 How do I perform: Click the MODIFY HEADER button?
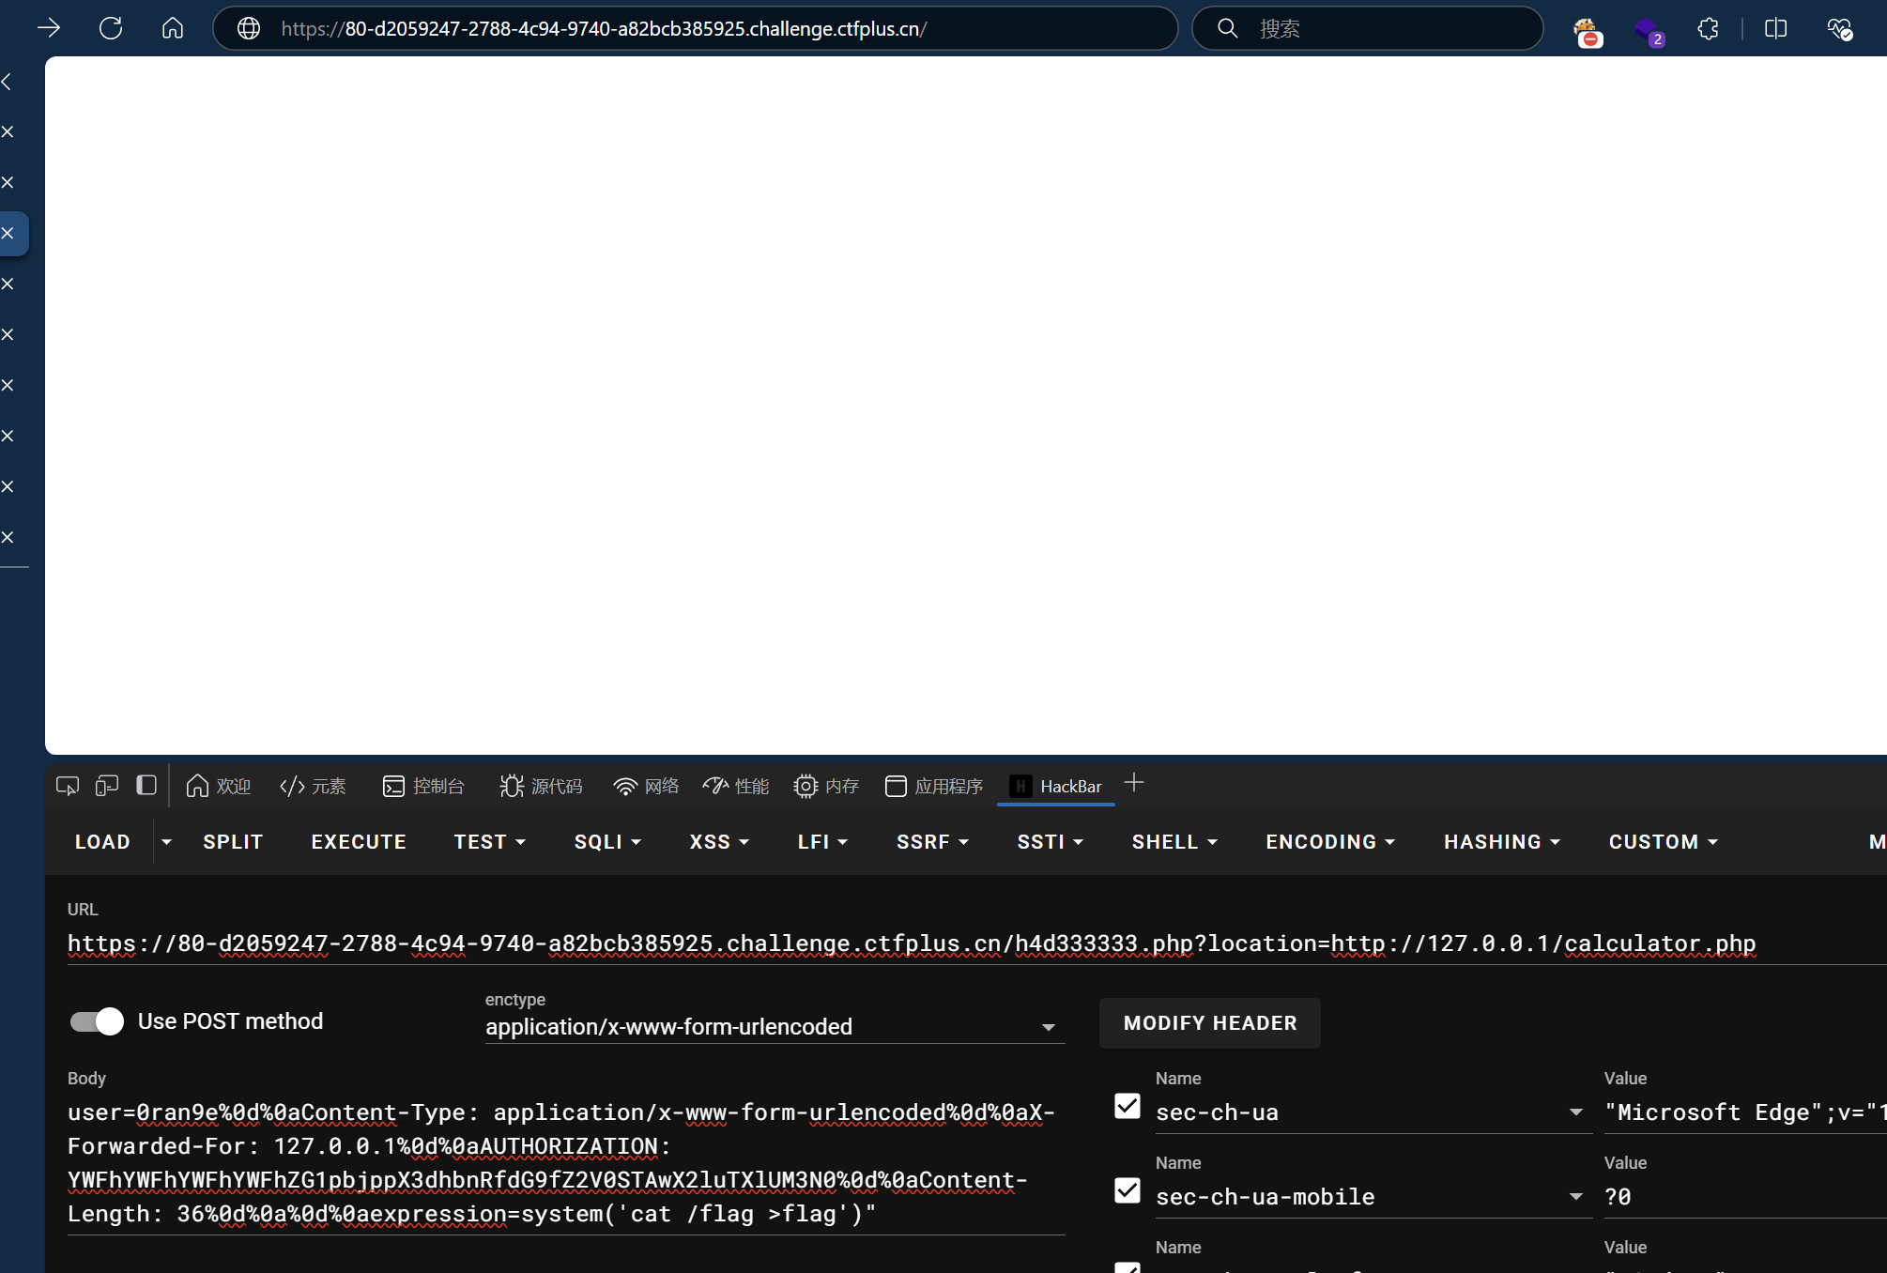pyautogui.click(x=1210, y=1023)
